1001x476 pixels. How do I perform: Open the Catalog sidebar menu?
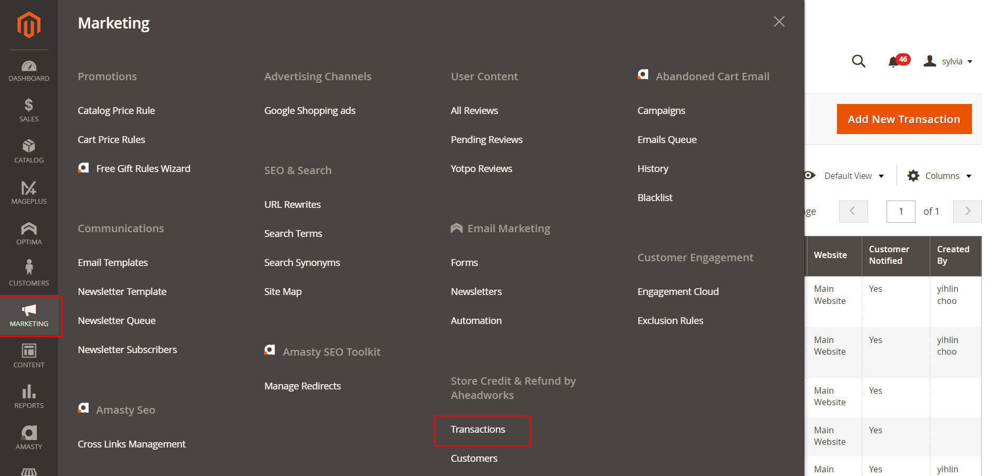[x=29, y=151]
